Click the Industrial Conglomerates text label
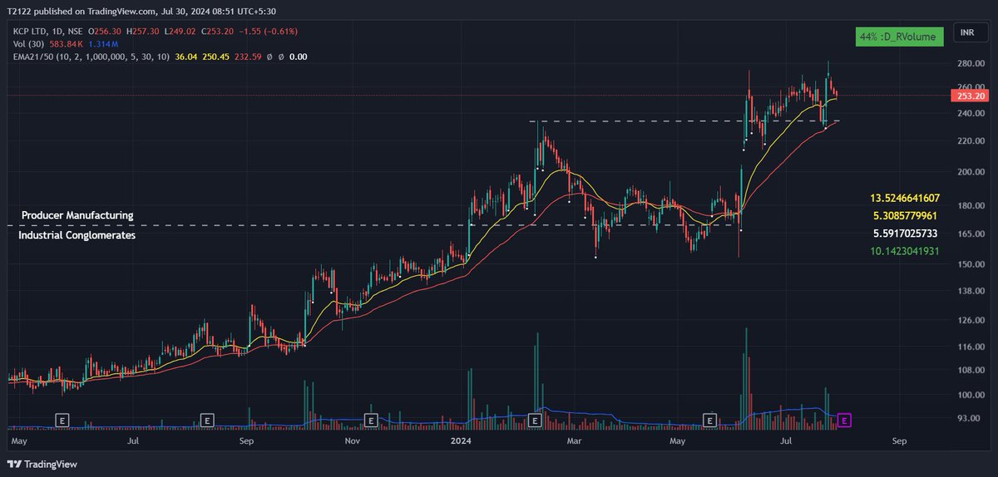Image resolution: width=998 pixels, height=477 pixels. (77, 235)
